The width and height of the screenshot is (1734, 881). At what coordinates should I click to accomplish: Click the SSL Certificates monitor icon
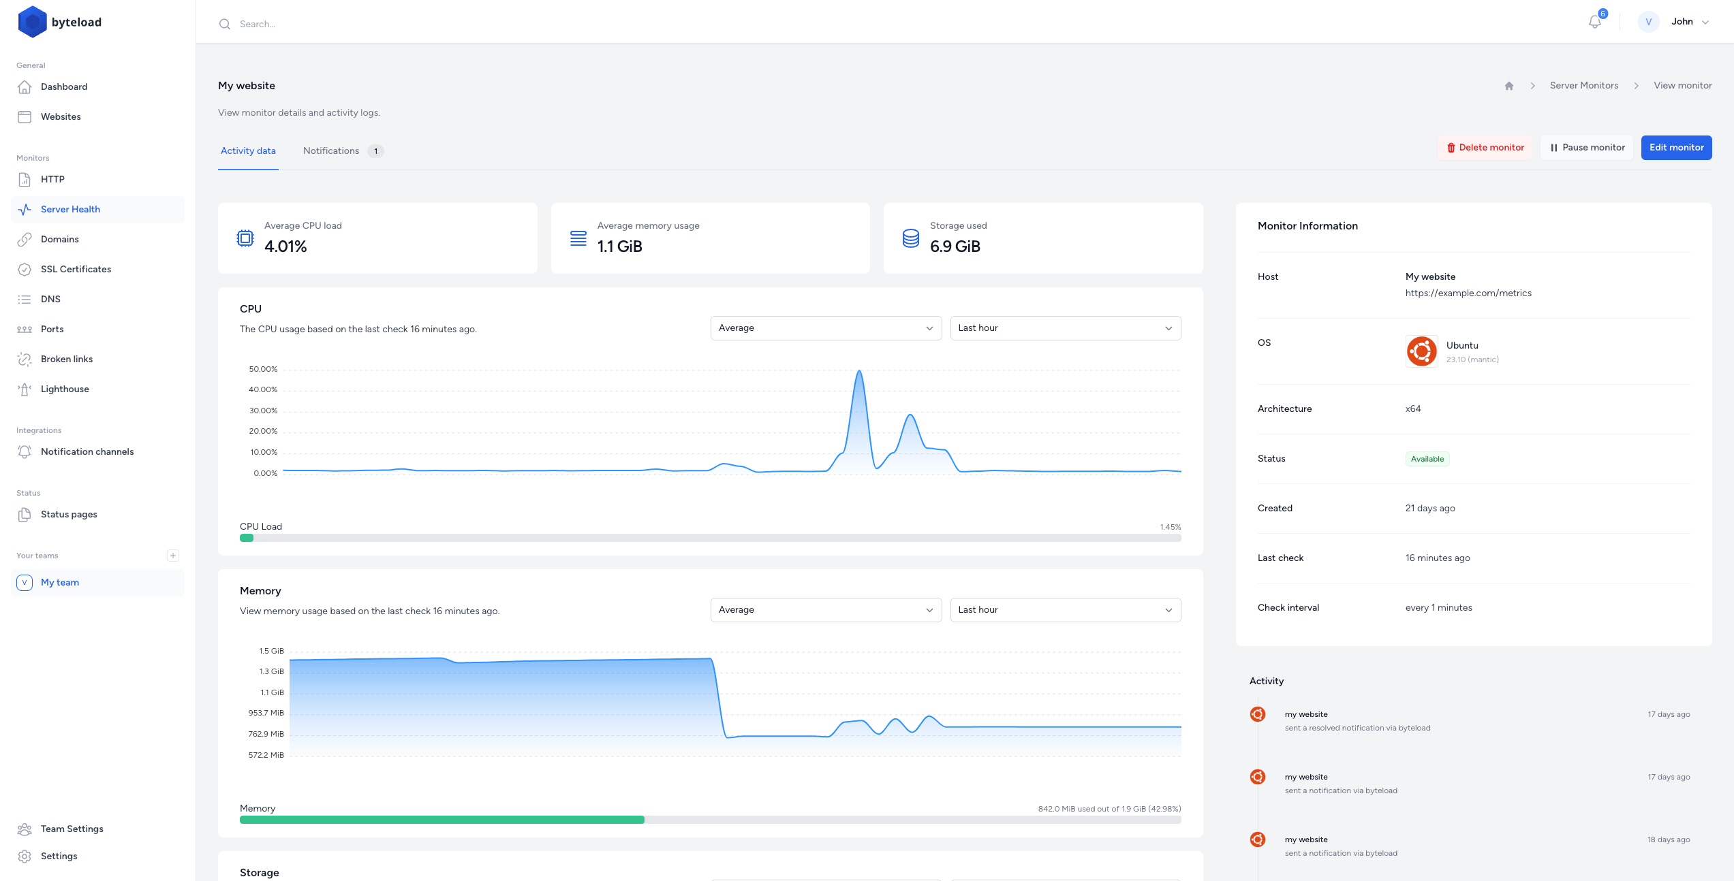pyautogui.click(x=25, y=268)
